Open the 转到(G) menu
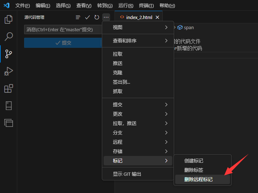This screenshot has width=258, height=193. (x=105, y=6)
